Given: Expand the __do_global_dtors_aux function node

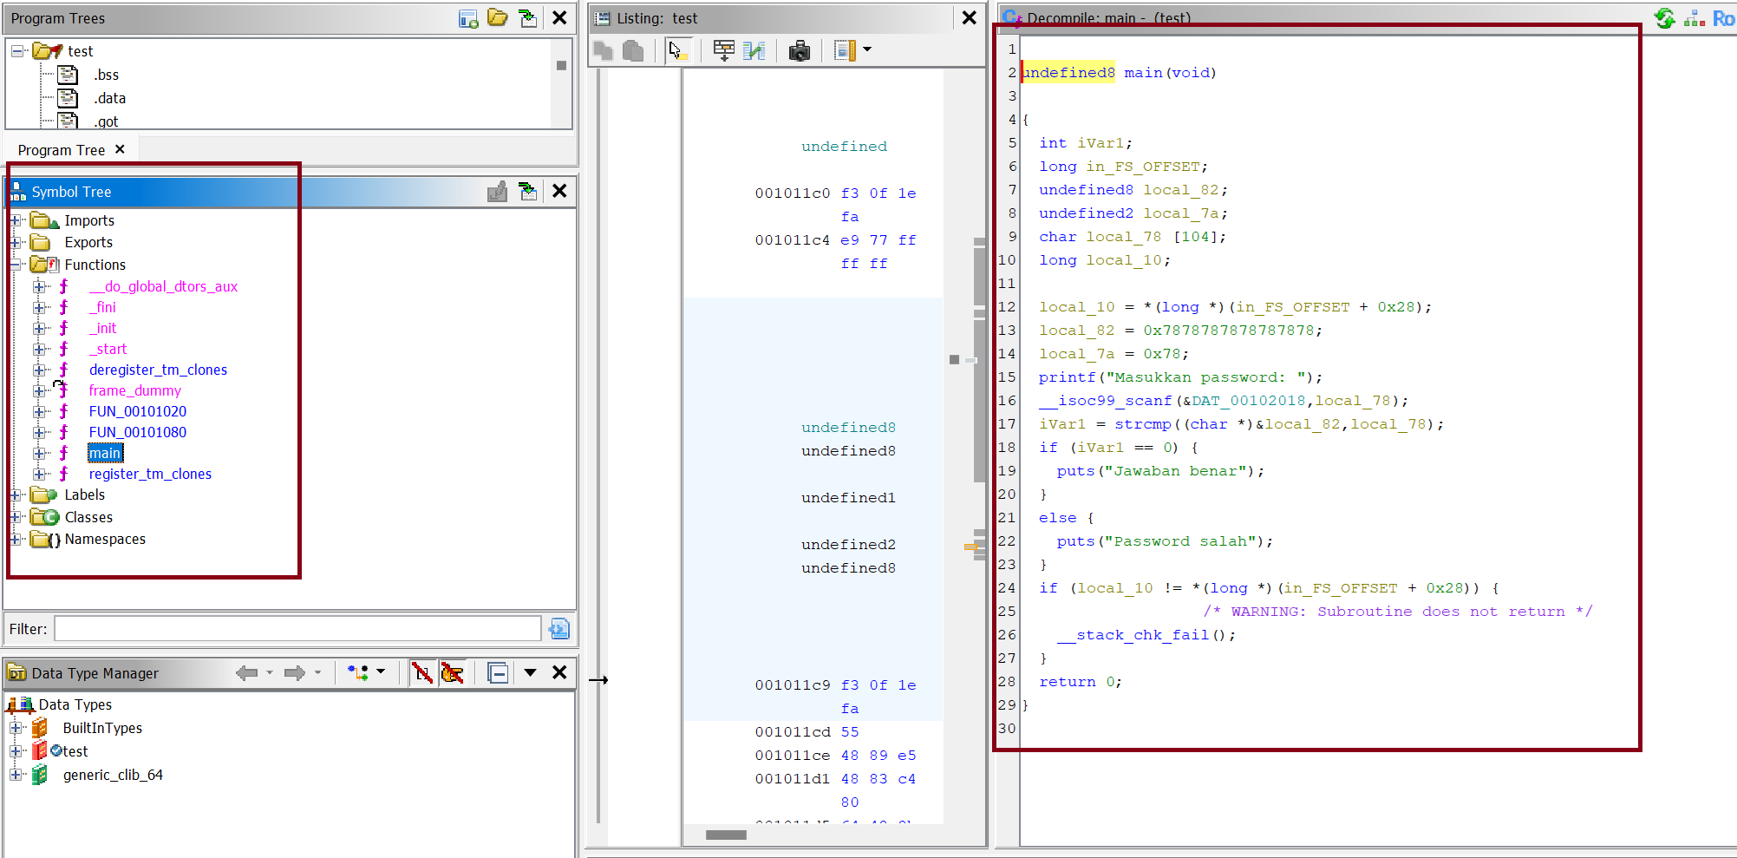Looking at the screenshot, I should tap(39, 286).
